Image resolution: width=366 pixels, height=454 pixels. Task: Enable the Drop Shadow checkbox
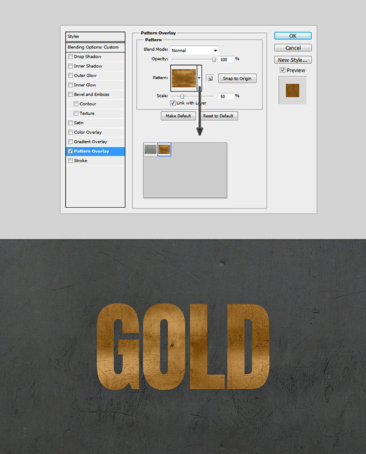(71, 57)
